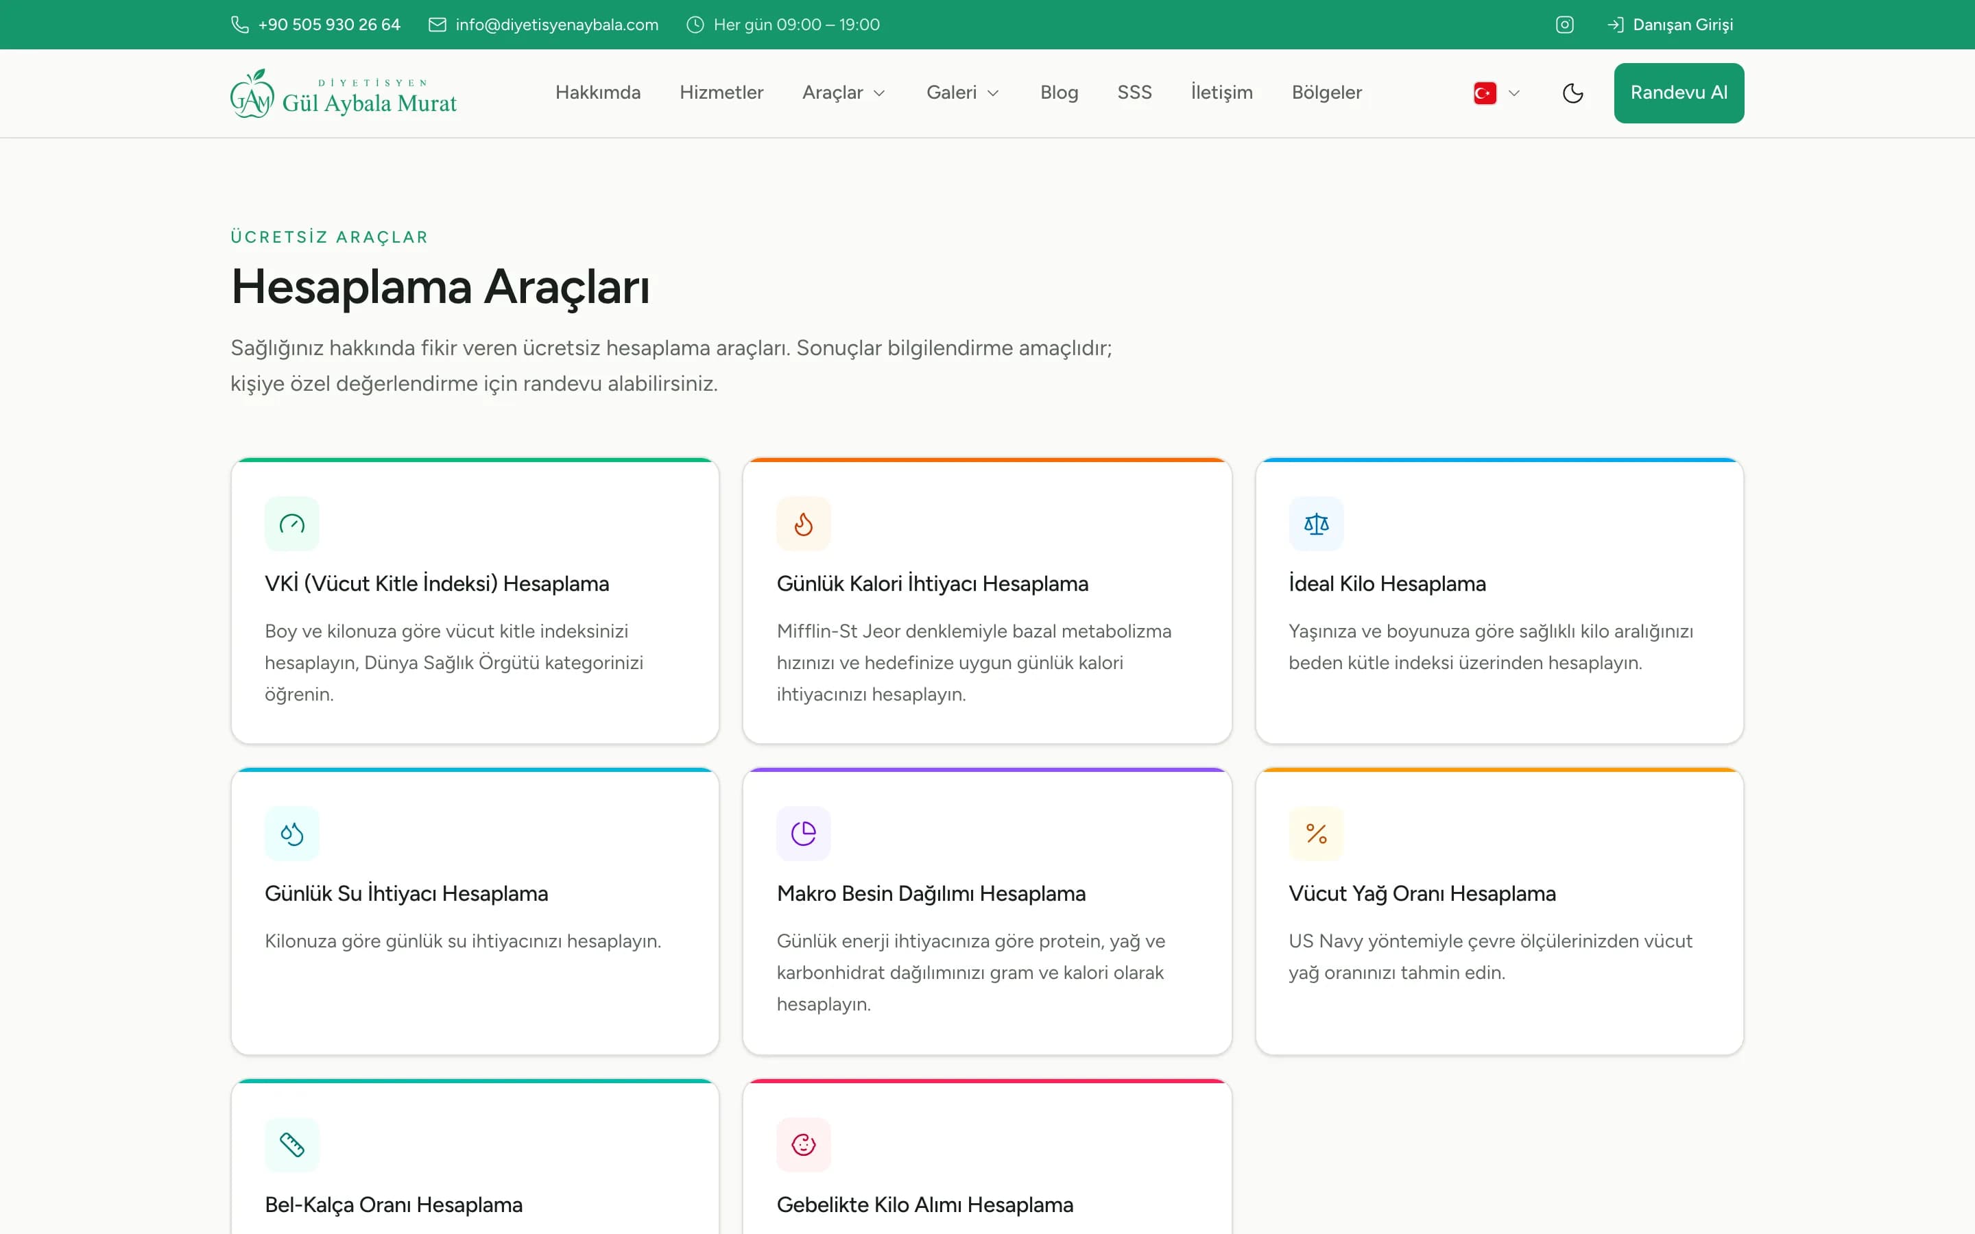Expand the Araçlar menu dropdown
The image size is (1975, 1234).
pos(844,93)
